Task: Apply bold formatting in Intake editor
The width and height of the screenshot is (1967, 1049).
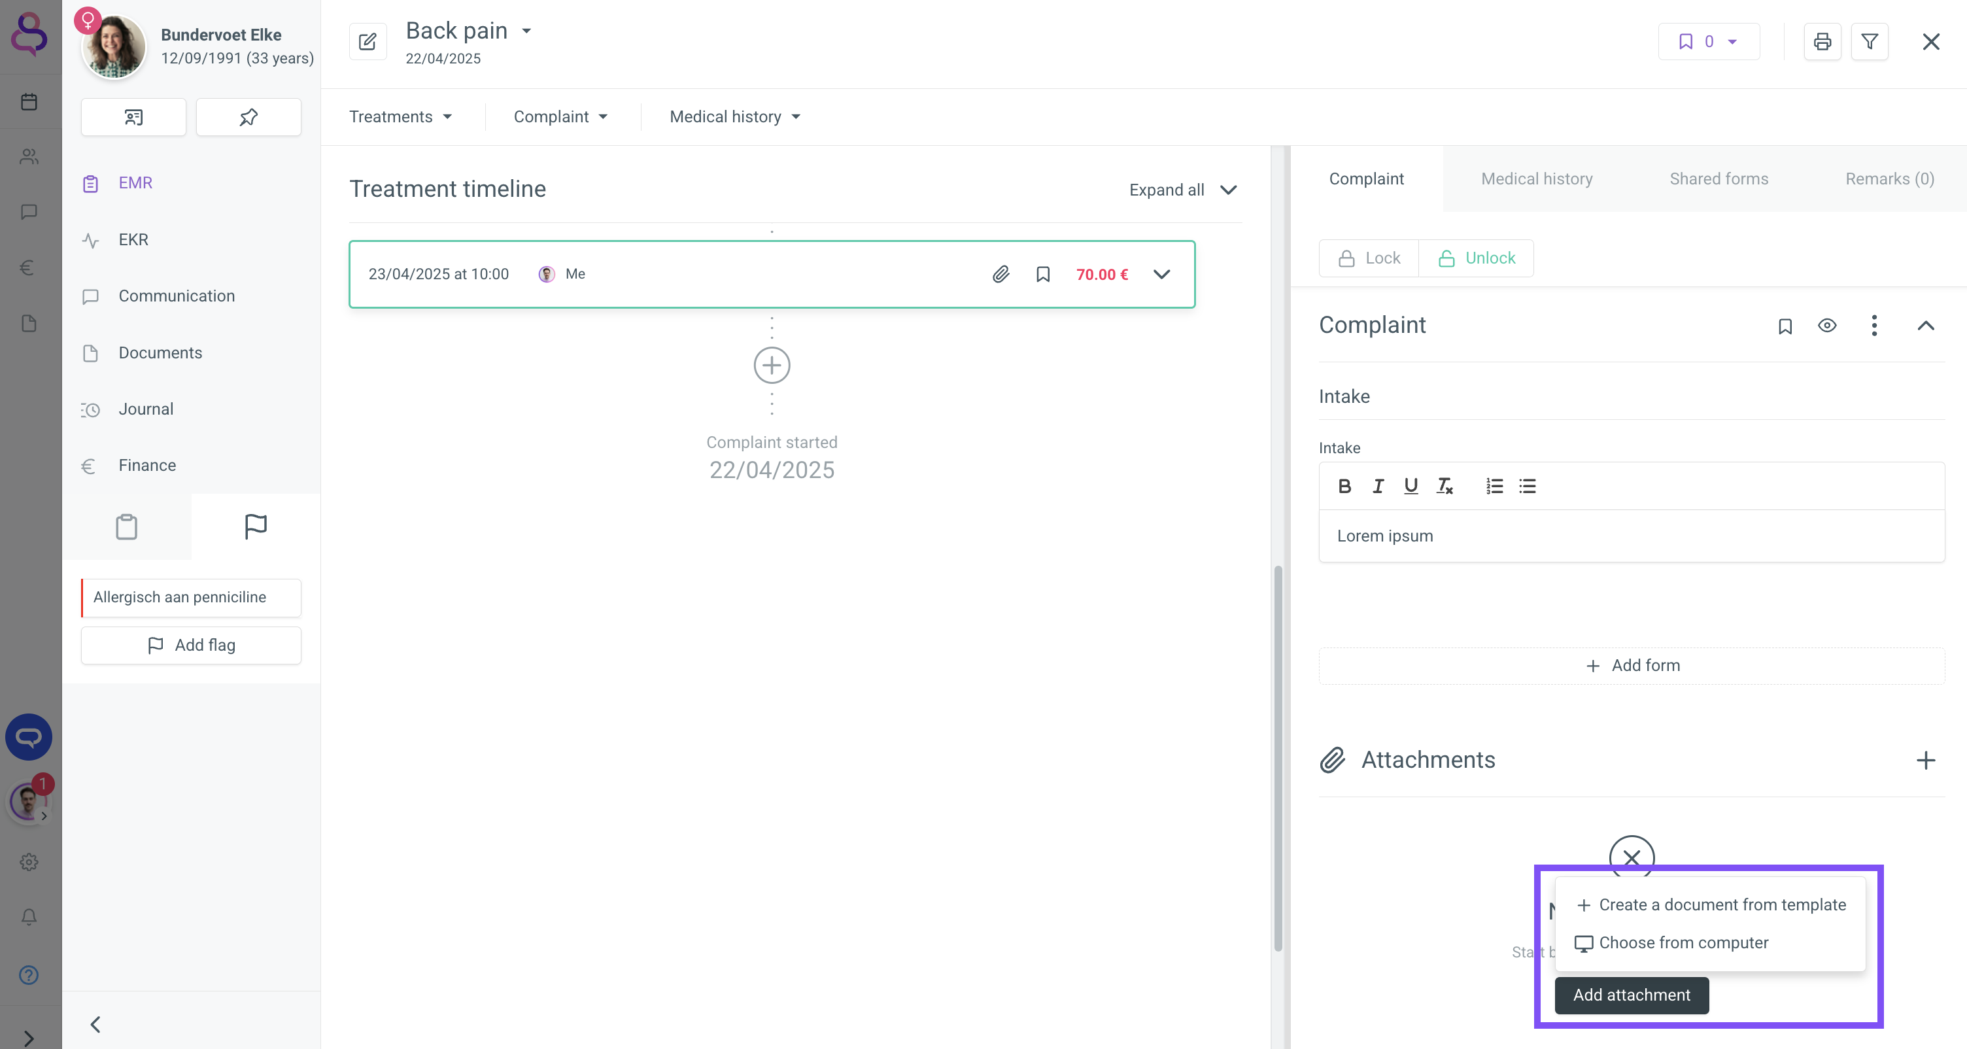Action: pyautogui.click(x=1344, y=485)
